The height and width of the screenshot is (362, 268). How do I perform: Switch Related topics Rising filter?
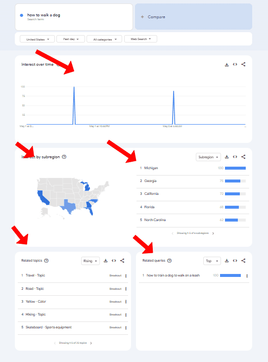click(x=90, y=261)
